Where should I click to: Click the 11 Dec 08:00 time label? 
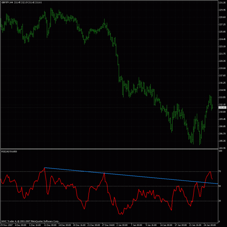tap(50, 225)
